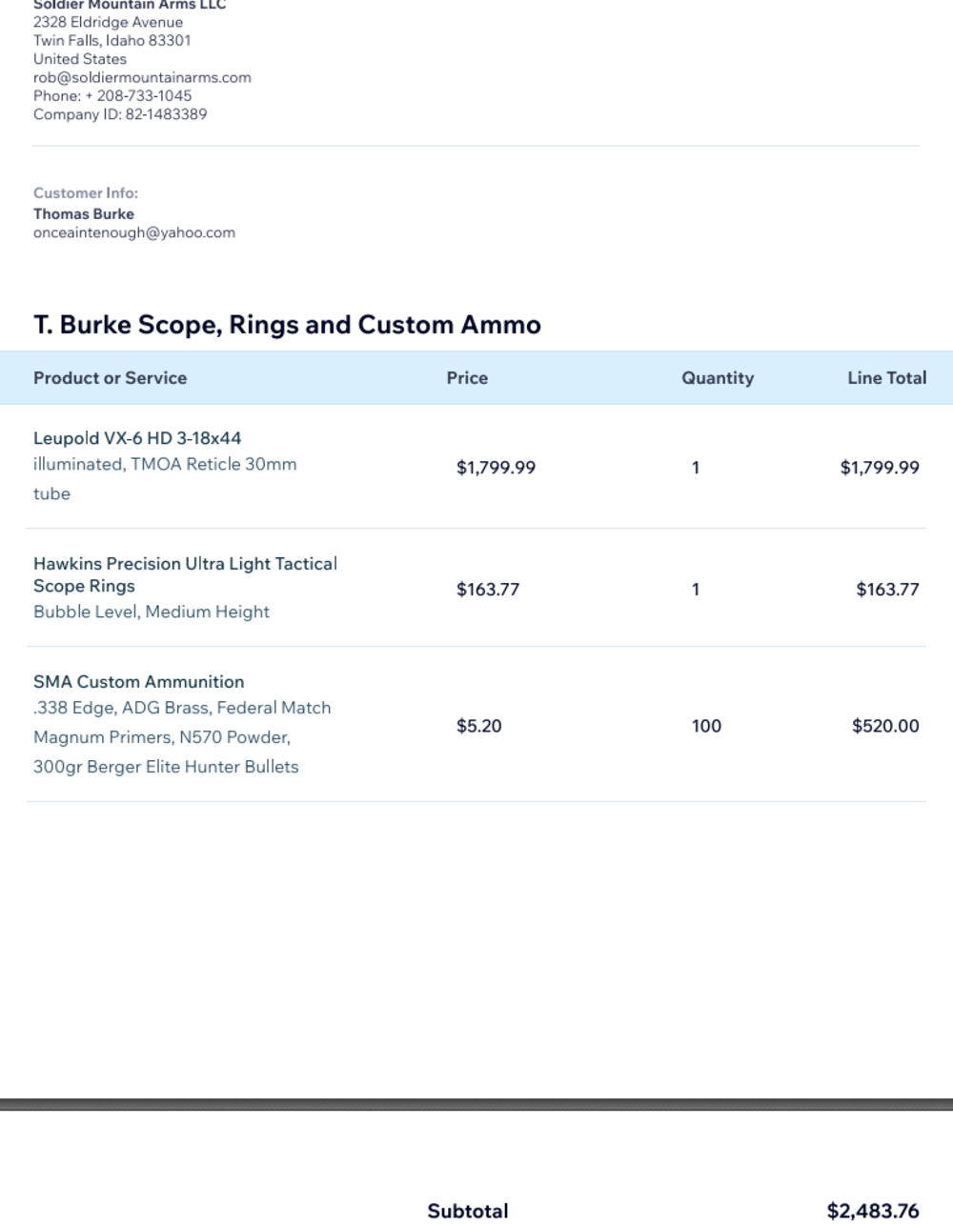Click the Leupold scope price $1,799.99
Viewport: 953px width, 1224px height.
click(x=496, y=467)
